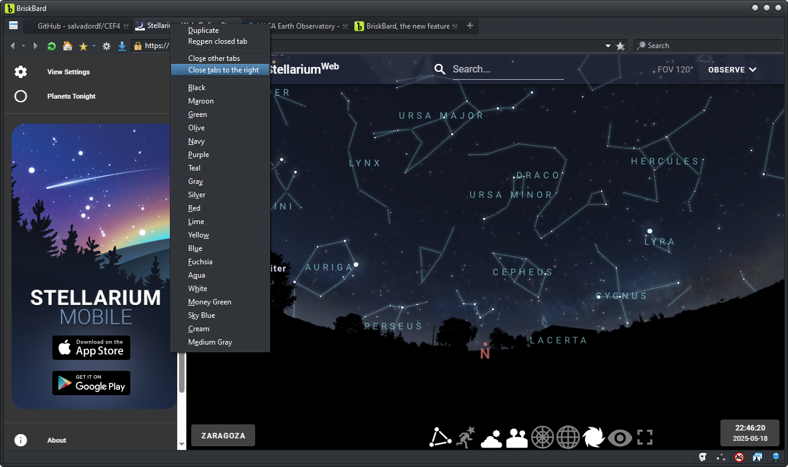Toggle constellation lines in Stellarium

pyautogui.click(x=441, y=437)
